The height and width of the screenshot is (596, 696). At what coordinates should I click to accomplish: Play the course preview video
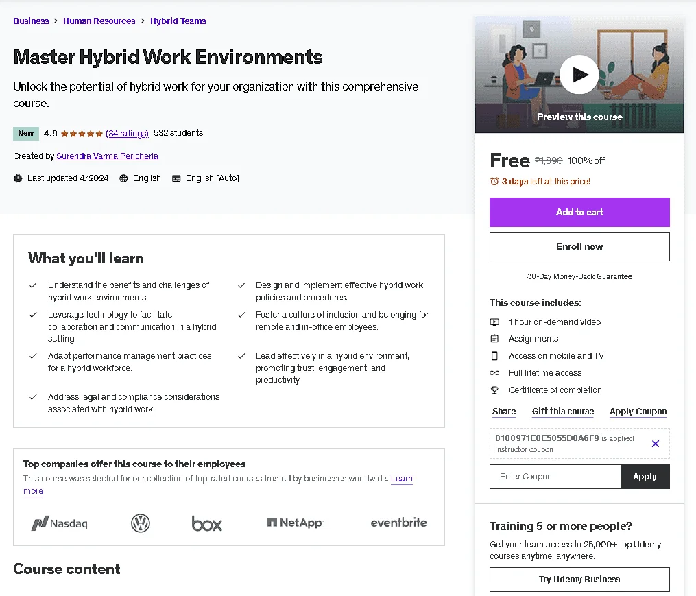(579, 75)
